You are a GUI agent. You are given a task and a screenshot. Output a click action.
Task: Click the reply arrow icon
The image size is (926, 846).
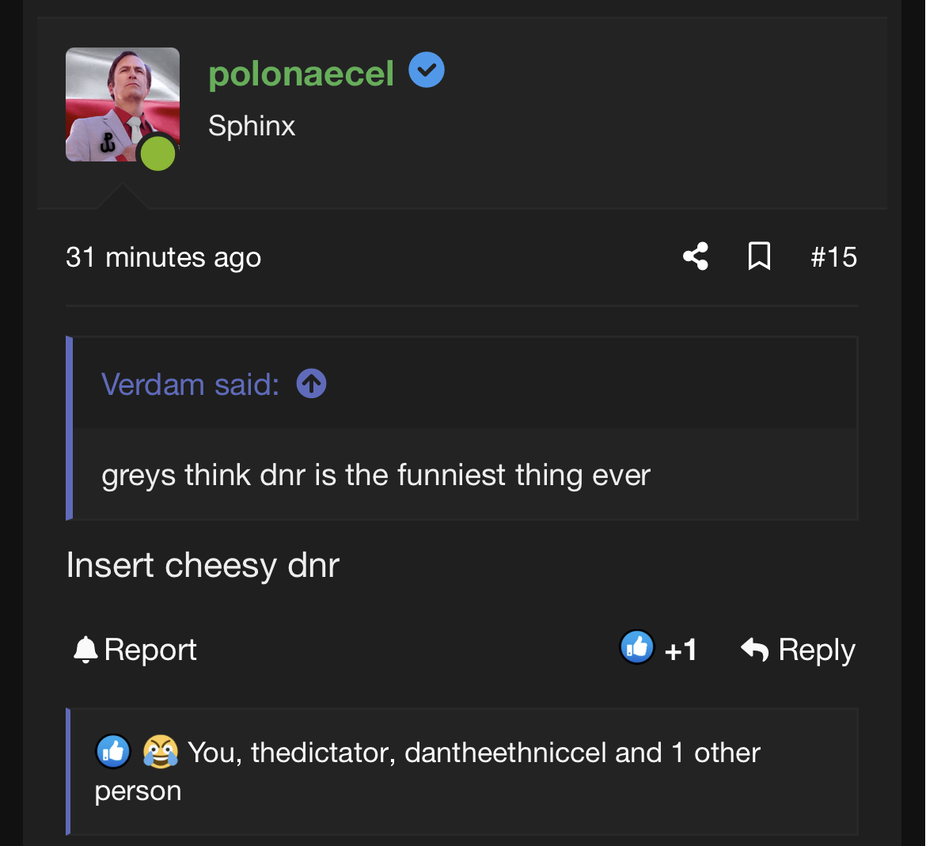pyautogui.click(x=753, y=648)
